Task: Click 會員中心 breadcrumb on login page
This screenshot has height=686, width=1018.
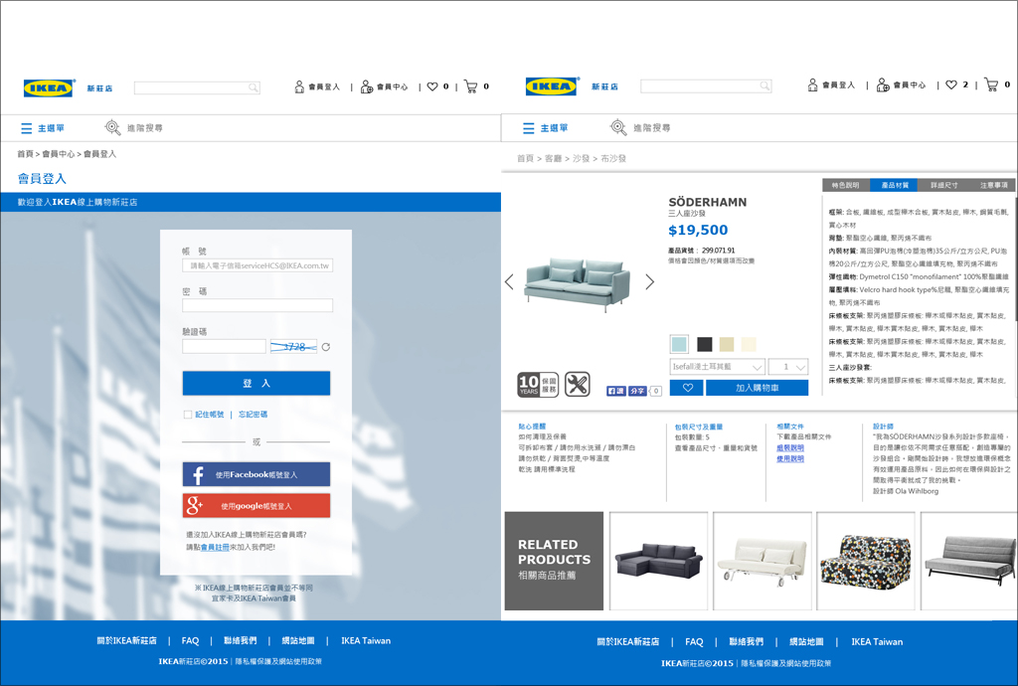Action: pyautogui.click(x=59, y=154)
